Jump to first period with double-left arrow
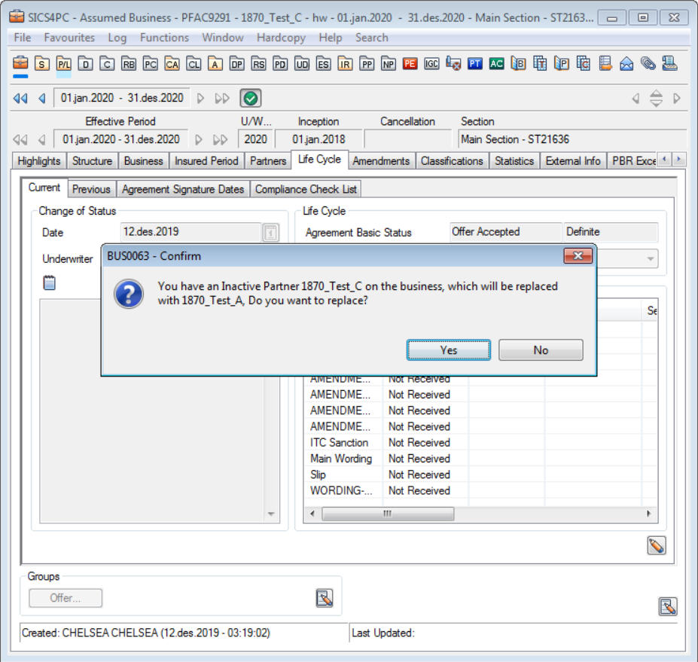Image resolution: width=698 pixels, height=662 pixels. [x=20, y=98]
